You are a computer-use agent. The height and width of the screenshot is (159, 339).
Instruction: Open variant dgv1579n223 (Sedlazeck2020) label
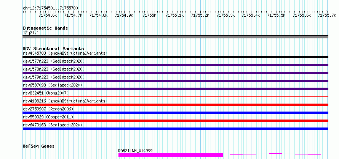pos(54,77)
